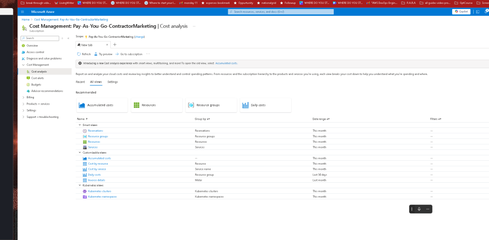
Task: Sort by the Filters column header
Action: [x=436, y=119]
